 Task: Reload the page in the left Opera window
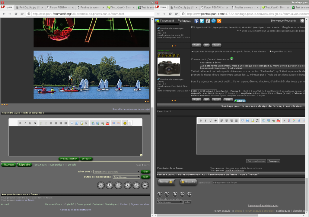pos(16,14)
